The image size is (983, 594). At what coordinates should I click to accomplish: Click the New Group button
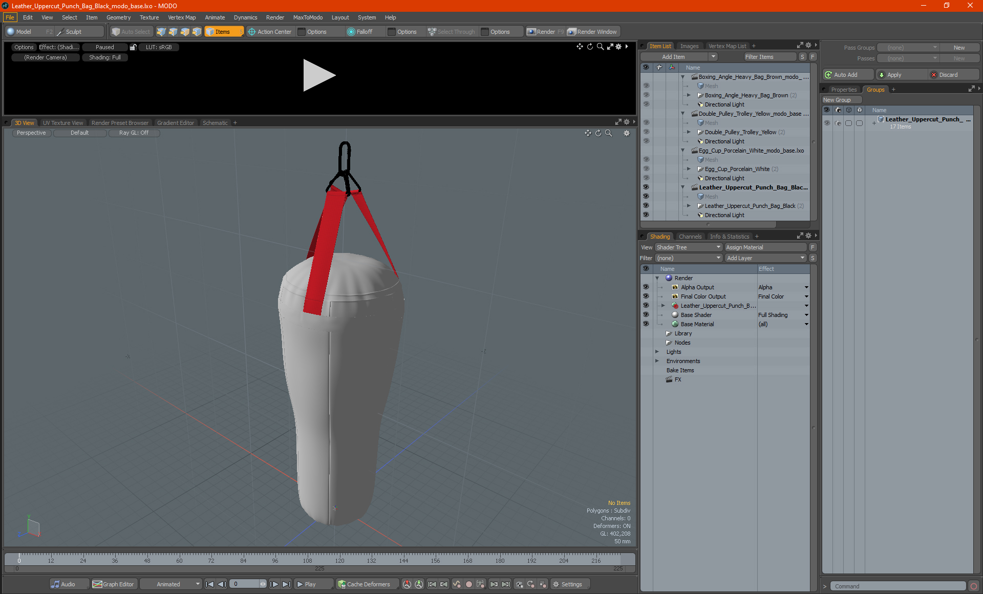pyautogui.click(x=842, y=100)
